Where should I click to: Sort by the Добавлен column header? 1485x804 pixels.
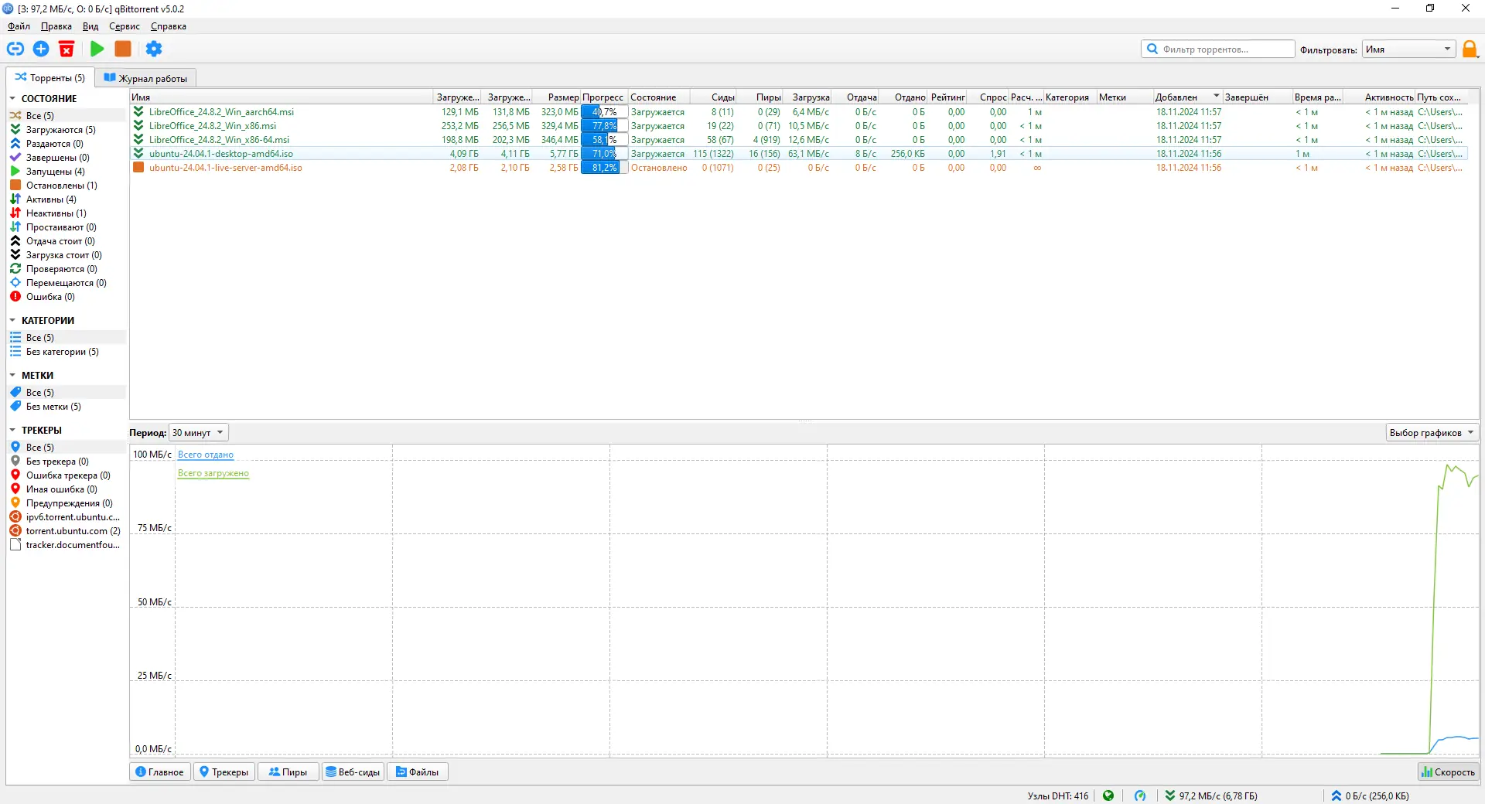[1186, 97]
